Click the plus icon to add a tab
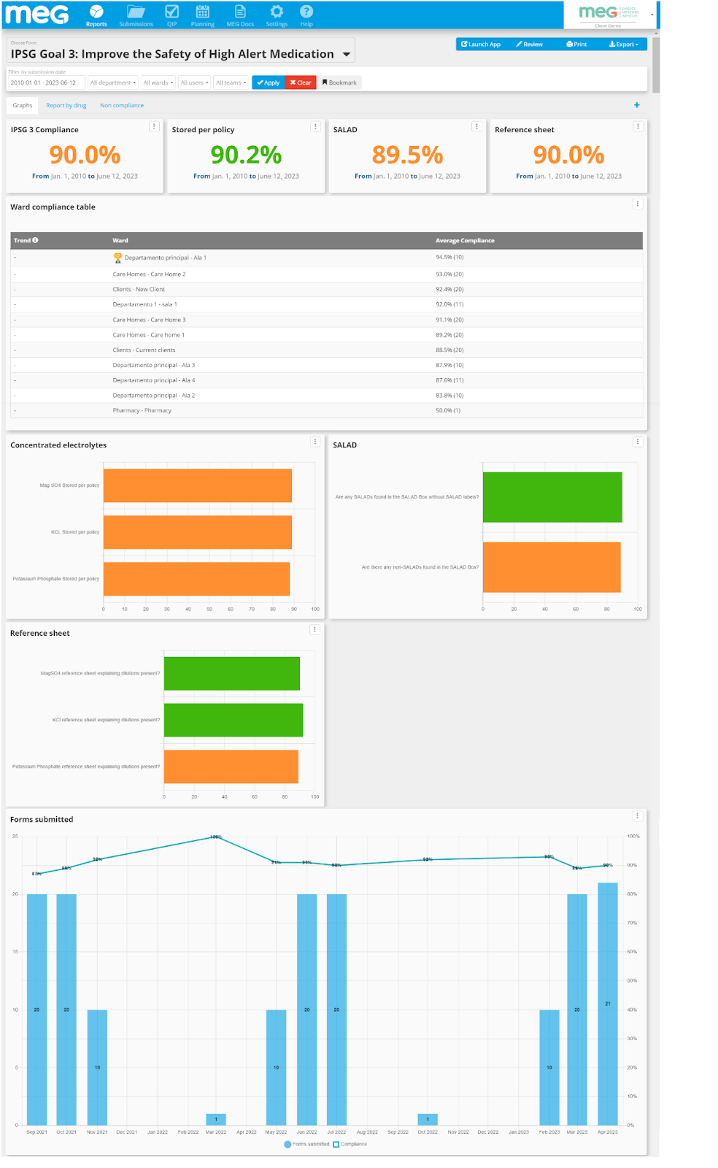Screen dimensions: 718x1168 (x=636, y=105)
